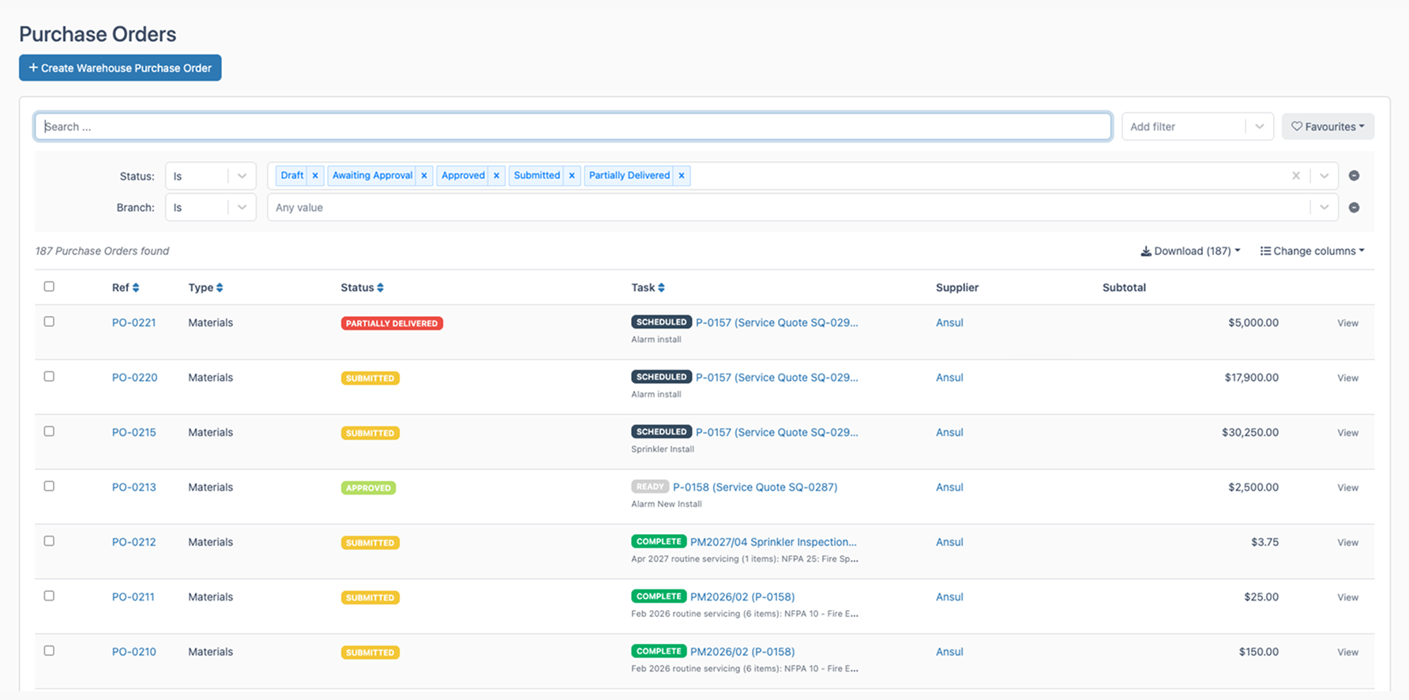This screenshot has height=700, width=1409.
Task: Tick the checkbox for PO-0210
Action: [x=49, y=650]
